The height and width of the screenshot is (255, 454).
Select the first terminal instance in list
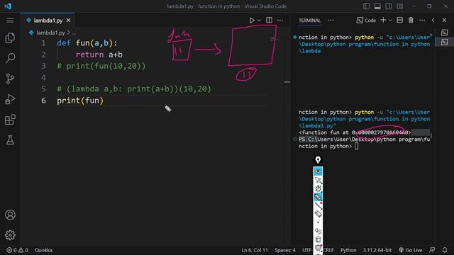445,33
